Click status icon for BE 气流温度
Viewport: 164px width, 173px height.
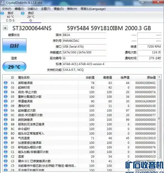pos(6,138)
